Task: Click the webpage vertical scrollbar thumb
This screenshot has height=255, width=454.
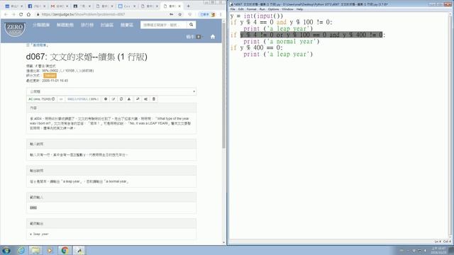Action: point(223,85)
